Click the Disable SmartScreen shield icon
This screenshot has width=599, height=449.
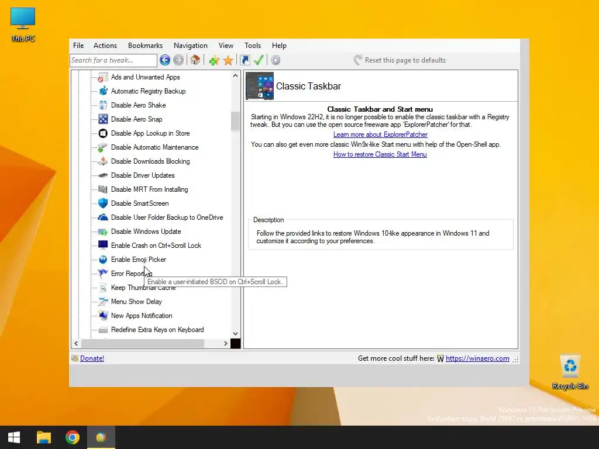point(103,203)
